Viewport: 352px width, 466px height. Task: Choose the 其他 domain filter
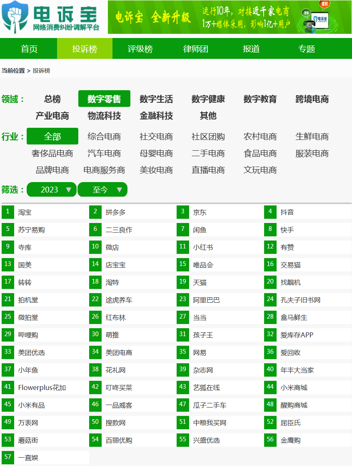(x=208, y=116)
